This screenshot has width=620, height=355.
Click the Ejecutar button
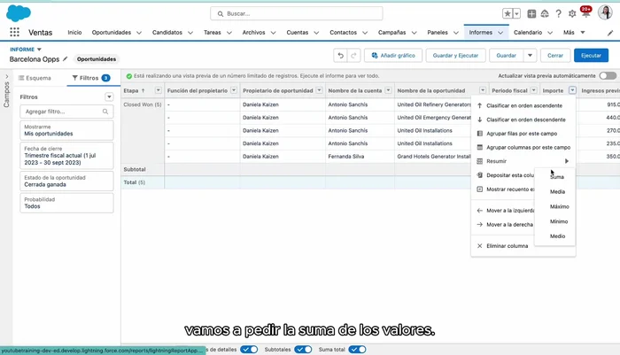pos(591,55)
